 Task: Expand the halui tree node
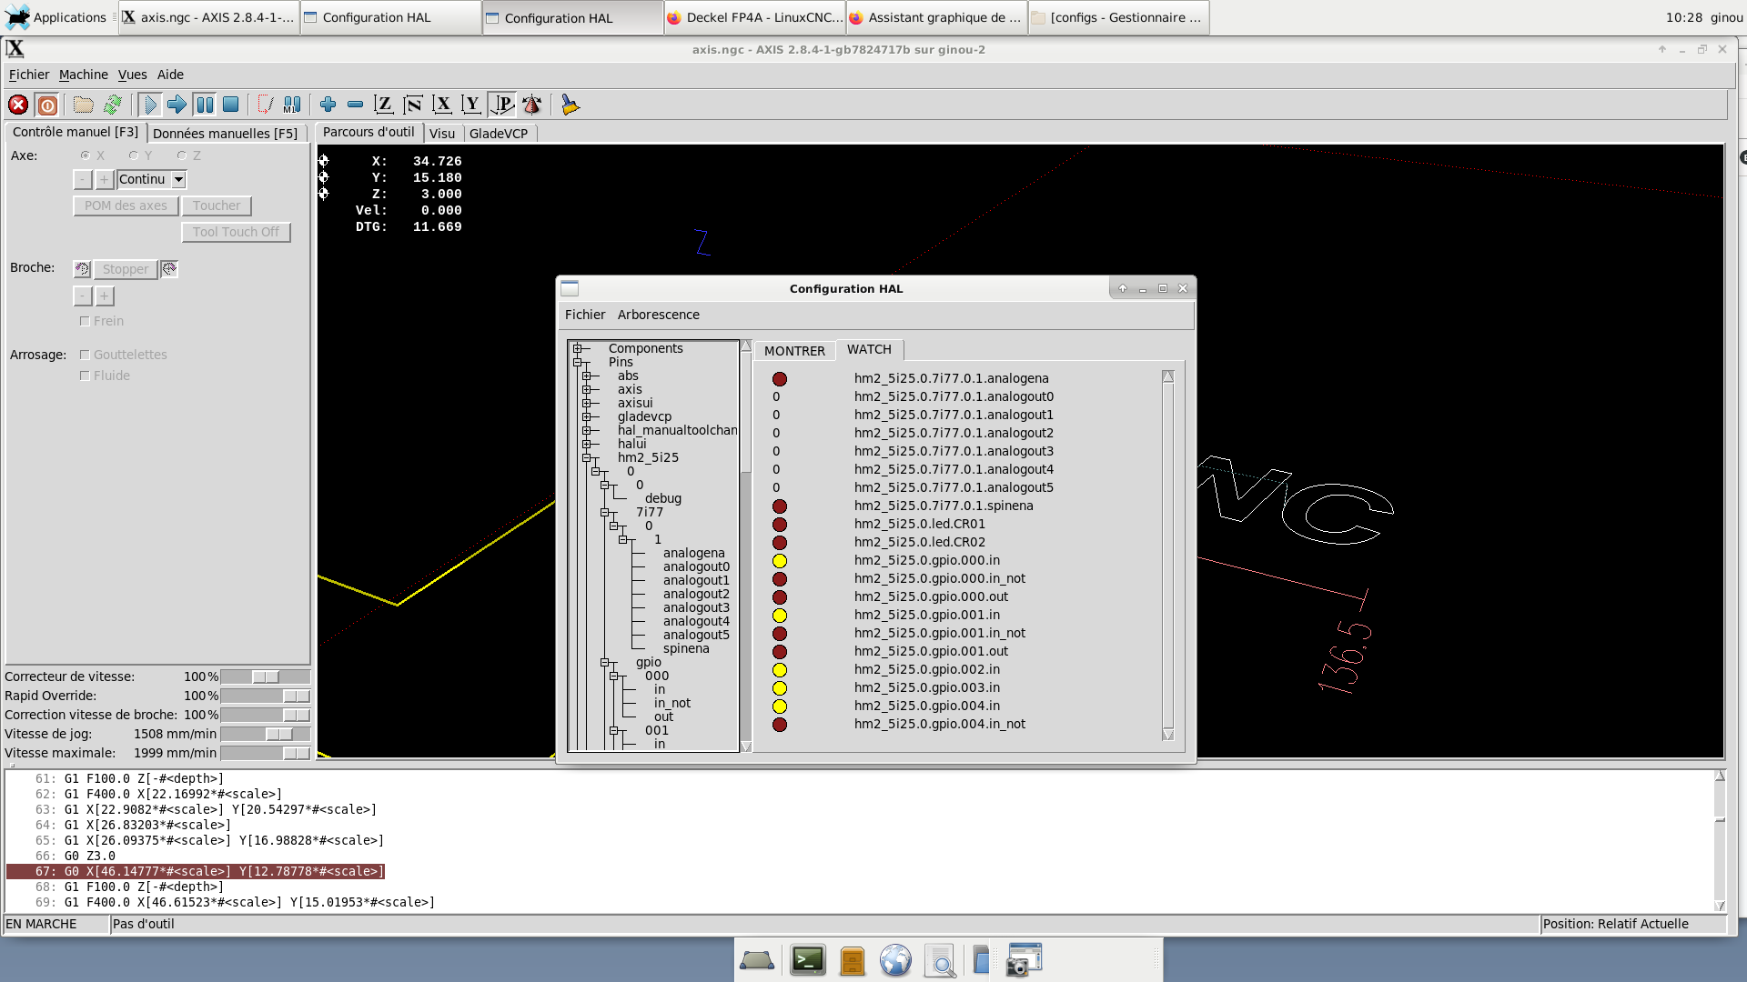tap(586, 444)
